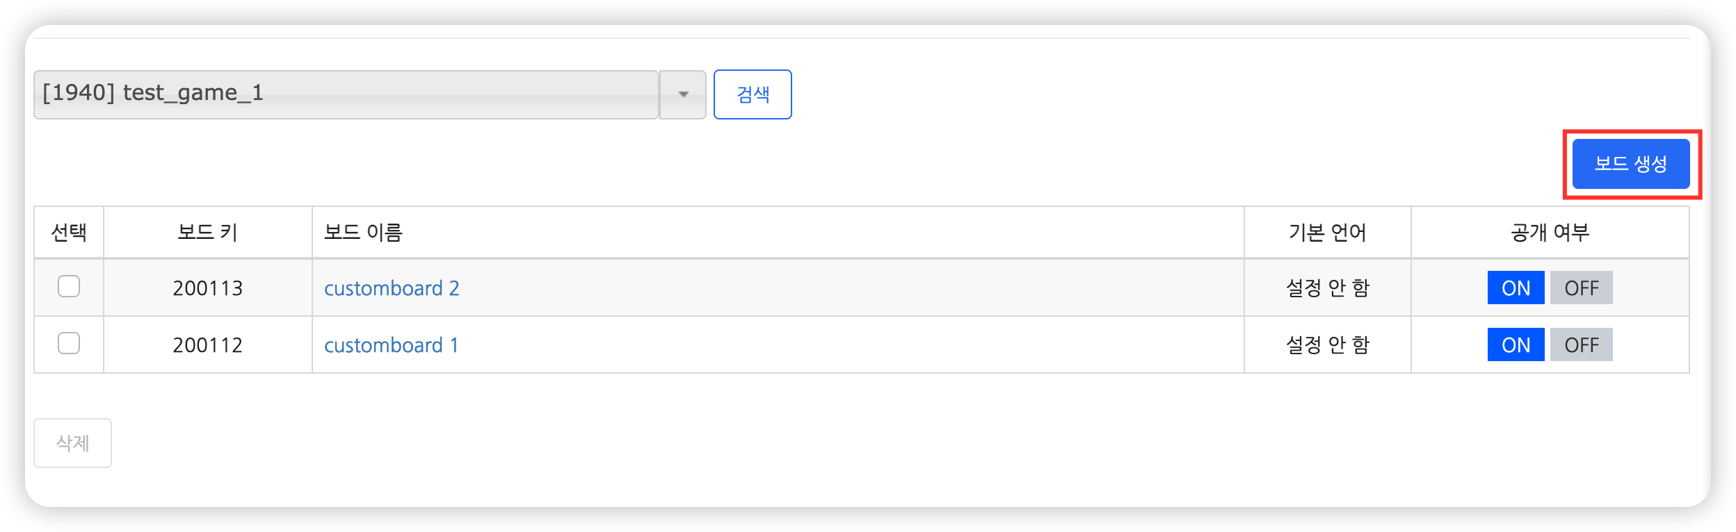
Task: Click the 선택 column header
Action: coord(69,232)
